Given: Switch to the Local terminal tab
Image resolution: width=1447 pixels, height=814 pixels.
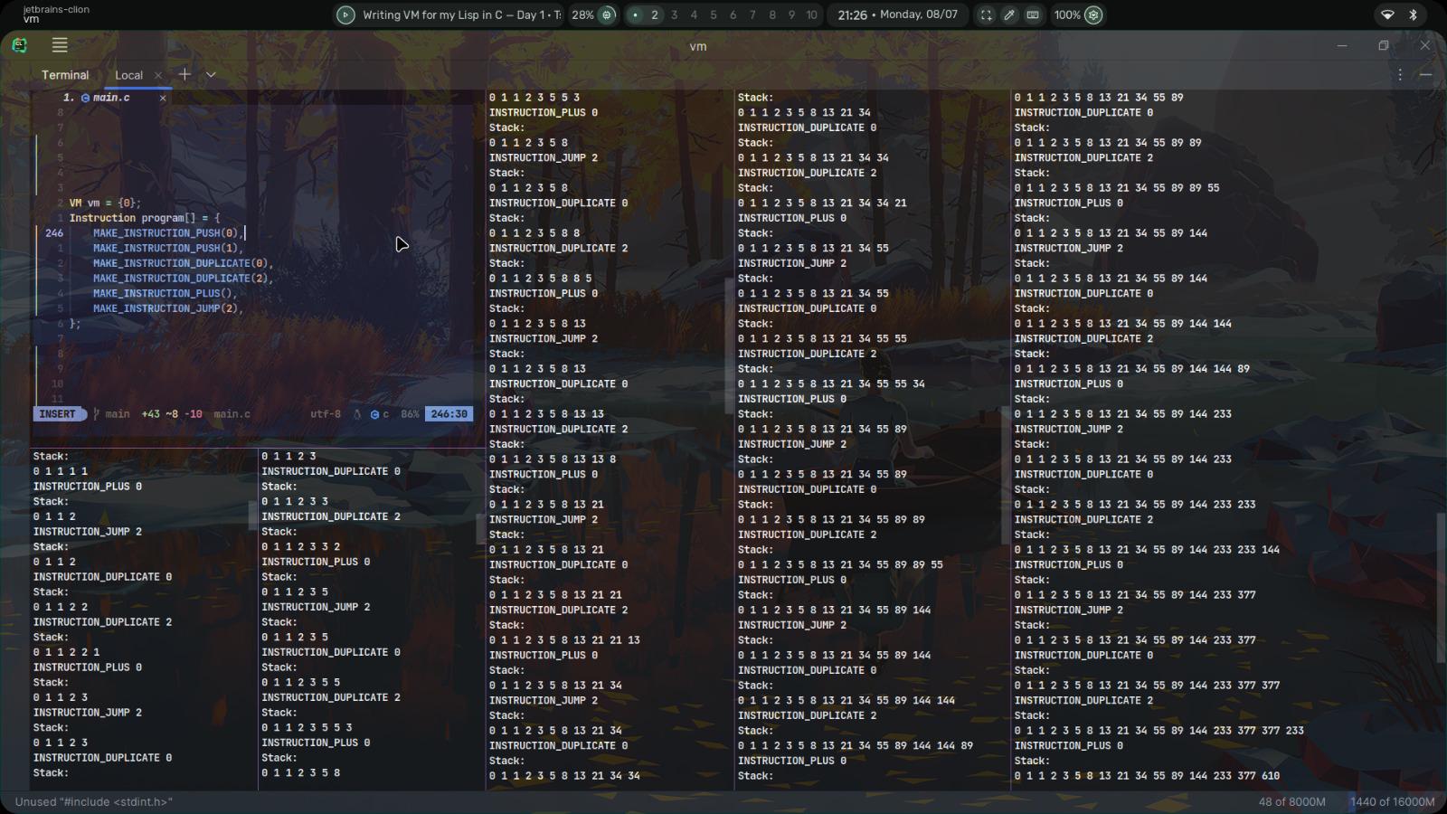Looking at the screenshot, I should [128, 75].
